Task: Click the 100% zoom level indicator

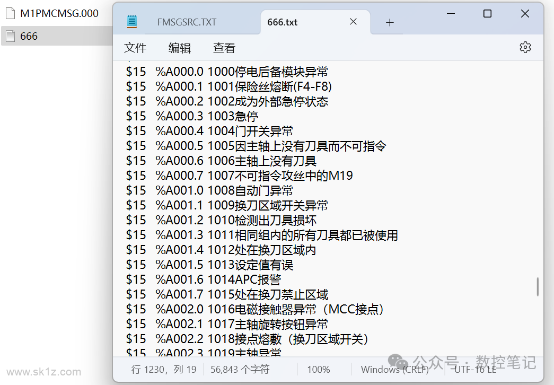Action: click(318, 370)
